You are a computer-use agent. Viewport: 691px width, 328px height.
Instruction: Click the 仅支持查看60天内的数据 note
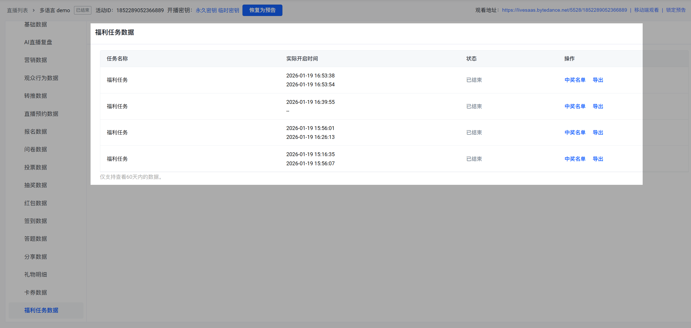(x=132, y=177)
